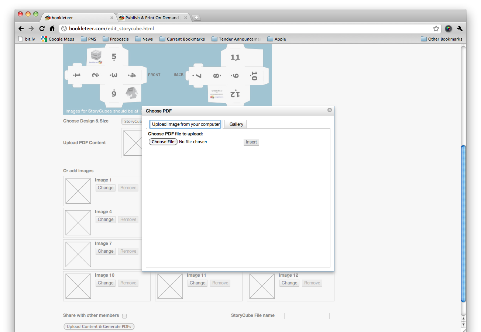Click the StoryCube File name field
481x332 pixels.
click(307, 316)
